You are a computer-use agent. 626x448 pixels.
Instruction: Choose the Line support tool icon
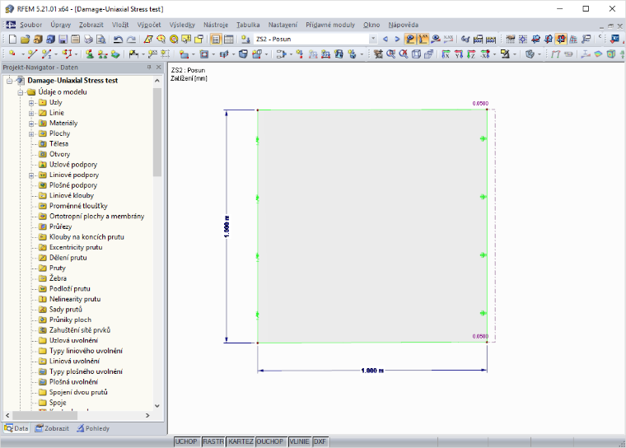103,54
